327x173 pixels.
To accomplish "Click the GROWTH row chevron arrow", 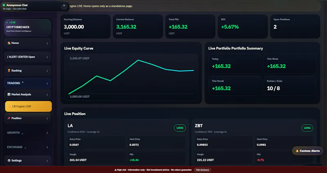I will (47, 133).
